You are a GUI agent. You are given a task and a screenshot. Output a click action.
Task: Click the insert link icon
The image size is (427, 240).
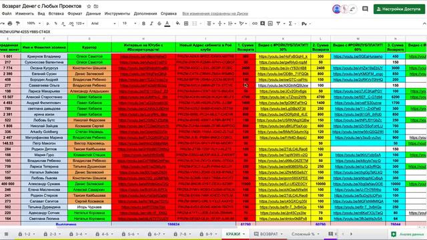[x=254, y=24]
